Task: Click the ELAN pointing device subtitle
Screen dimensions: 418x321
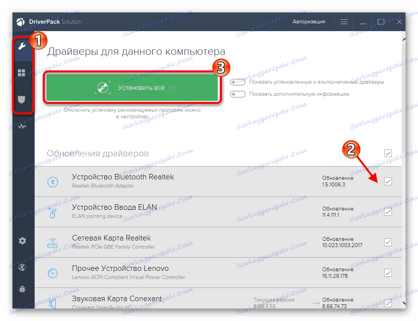Action: [x=97, y=216]
